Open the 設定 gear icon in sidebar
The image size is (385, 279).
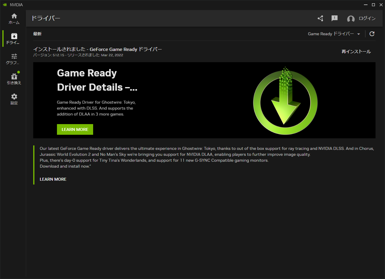[14, 97]
